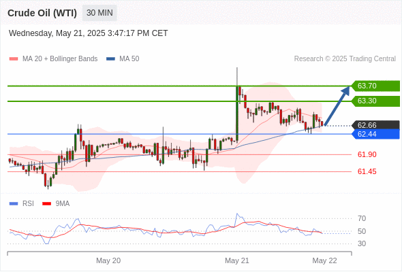Click the Research © 2025 Trading Central text

(345, 59)
